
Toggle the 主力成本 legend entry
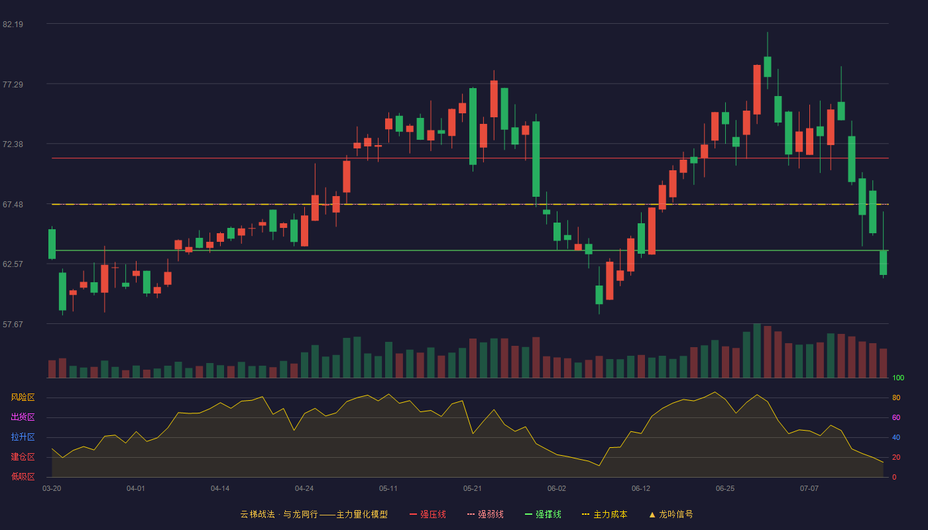tap(605, 514)
